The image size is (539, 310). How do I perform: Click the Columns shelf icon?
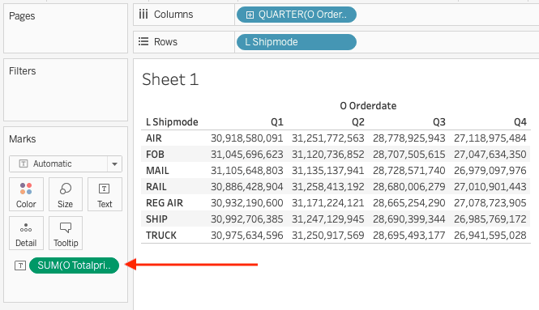pos(143,15)
